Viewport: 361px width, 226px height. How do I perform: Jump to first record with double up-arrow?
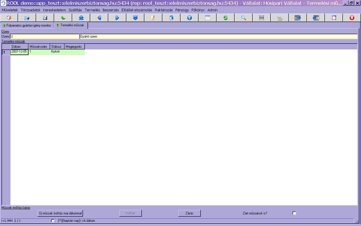(81, 18)
